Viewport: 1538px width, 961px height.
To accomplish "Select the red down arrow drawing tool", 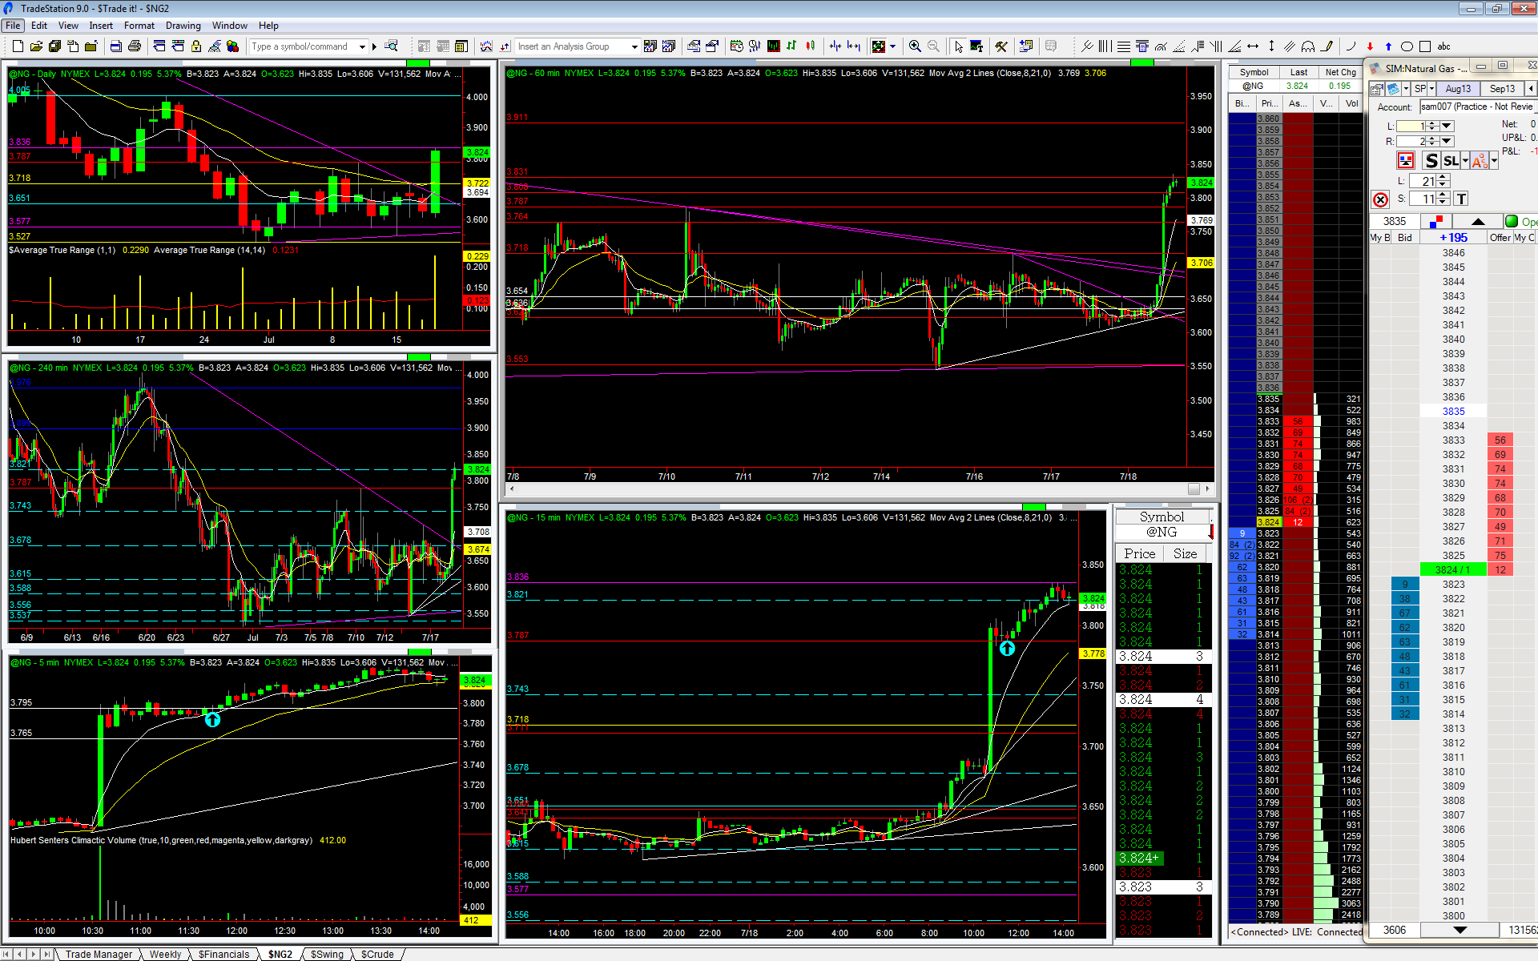I will pos(1370,46).
